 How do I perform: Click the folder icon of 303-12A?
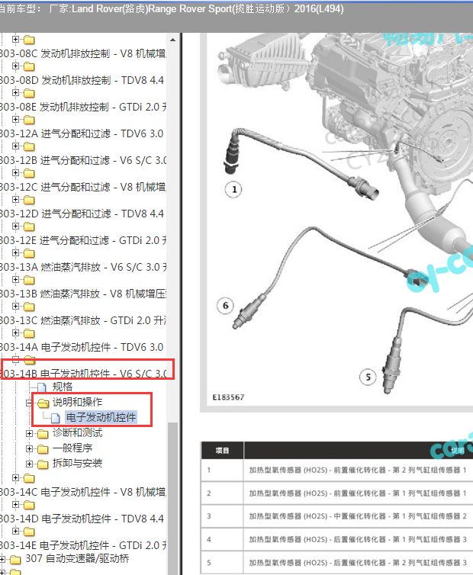pos(29,120)
